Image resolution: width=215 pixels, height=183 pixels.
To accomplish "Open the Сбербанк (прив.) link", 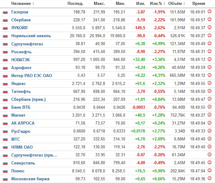I will click(28, 99).
